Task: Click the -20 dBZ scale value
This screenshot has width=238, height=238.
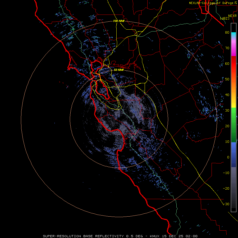Action: click(x=226, y=188)
